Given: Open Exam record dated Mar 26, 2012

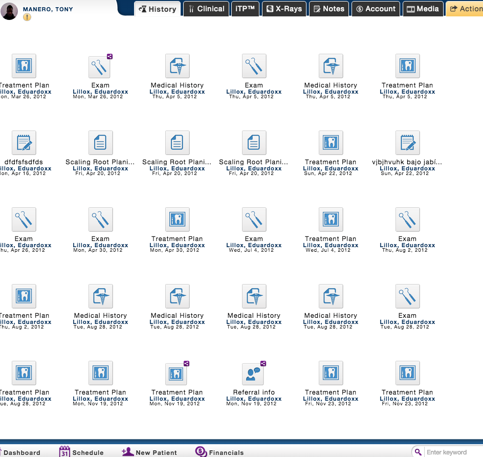Looking at the screenshot, I should 100,67.
